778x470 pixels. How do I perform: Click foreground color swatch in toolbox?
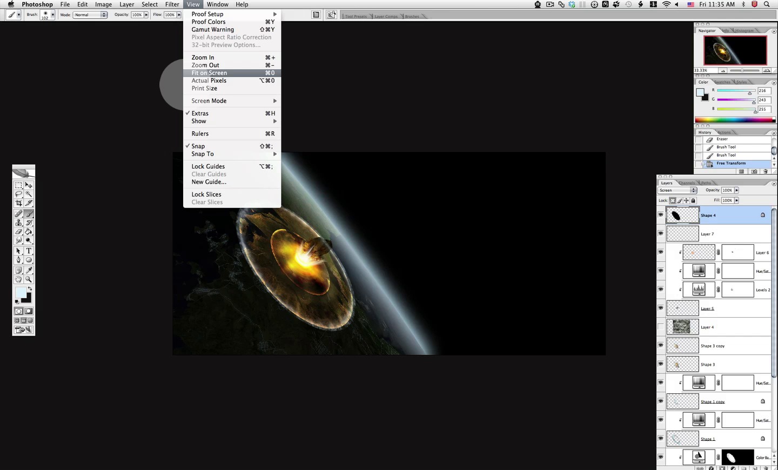20,292
